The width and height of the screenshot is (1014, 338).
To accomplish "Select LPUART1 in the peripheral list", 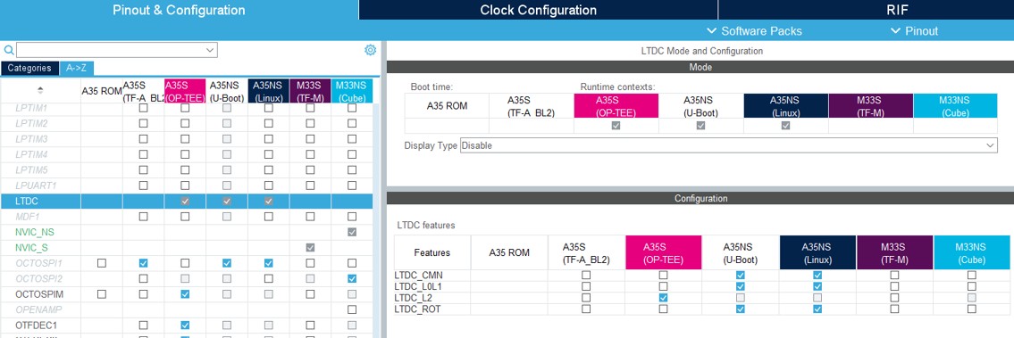I will (x=36, y=185).
